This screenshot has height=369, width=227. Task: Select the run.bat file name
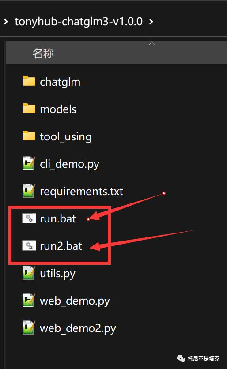58,219
